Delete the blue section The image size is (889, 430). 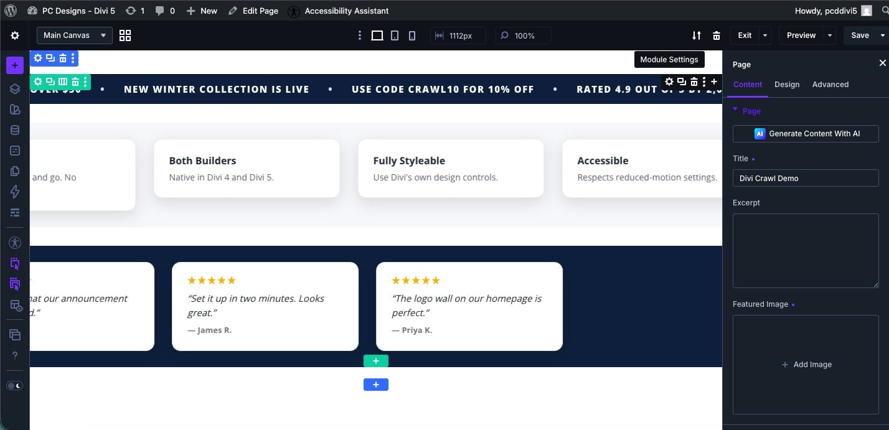(63, 58)
